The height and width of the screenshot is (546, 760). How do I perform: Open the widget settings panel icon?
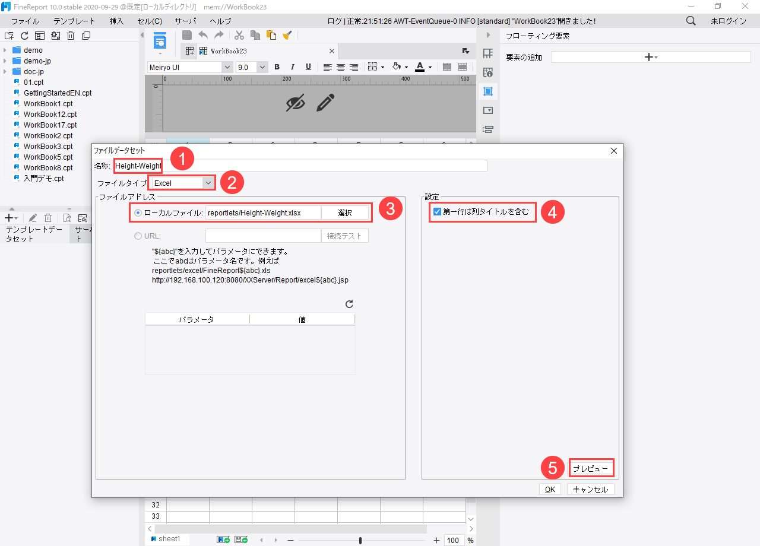pyautogui.click(x=488, y=110)
